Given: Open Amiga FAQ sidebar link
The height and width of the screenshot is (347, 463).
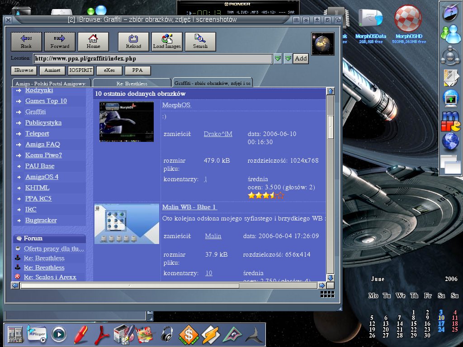Looking at the screenshot, I should tap(43, 144).
